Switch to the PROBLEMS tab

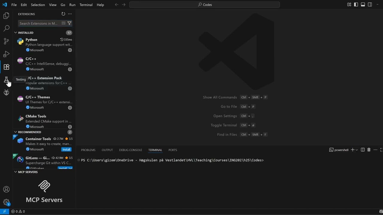coord(88,150)
